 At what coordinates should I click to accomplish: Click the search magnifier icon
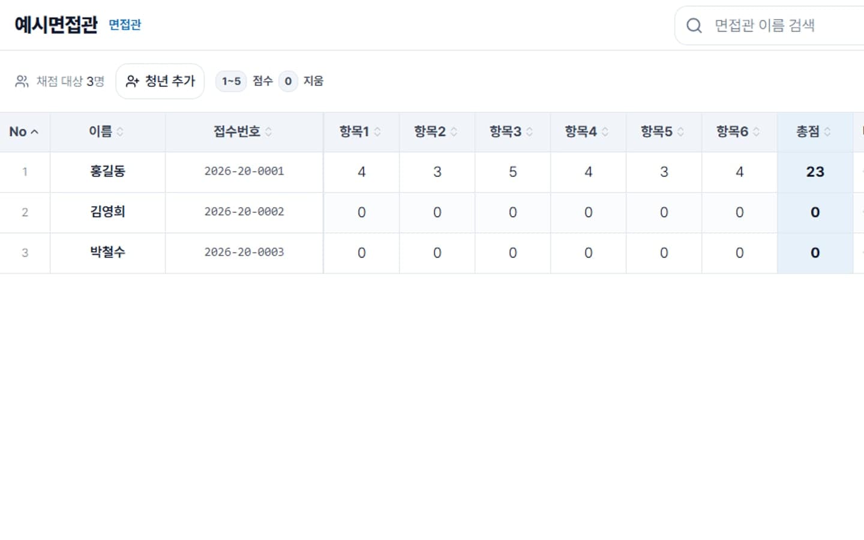694,25
